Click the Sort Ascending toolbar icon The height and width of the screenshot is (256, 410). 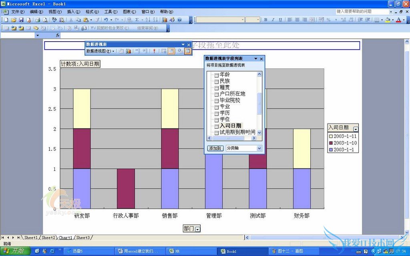pyautogui.click(x=147, y=20)
